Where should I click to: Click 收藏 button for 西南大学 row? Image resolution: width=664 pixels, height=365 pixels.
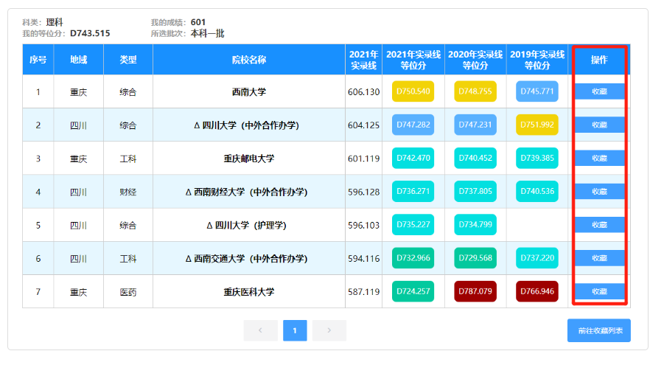coord(599,91)
